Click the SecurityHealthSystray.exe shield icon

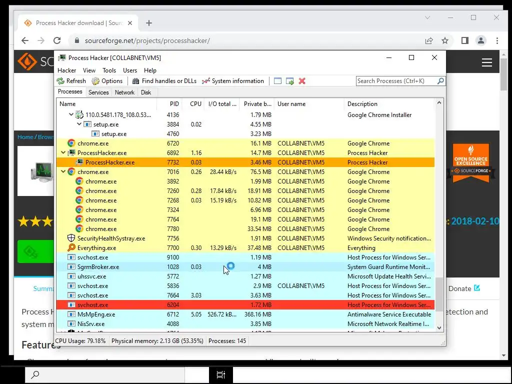[71, 238]
